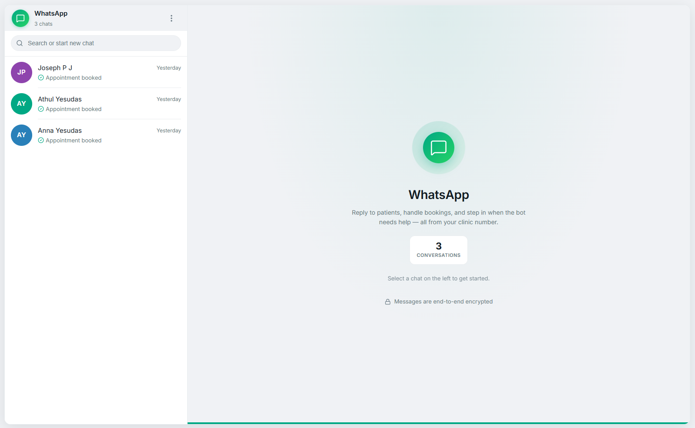Click the large WhatsApp heading in main pane

439,195
